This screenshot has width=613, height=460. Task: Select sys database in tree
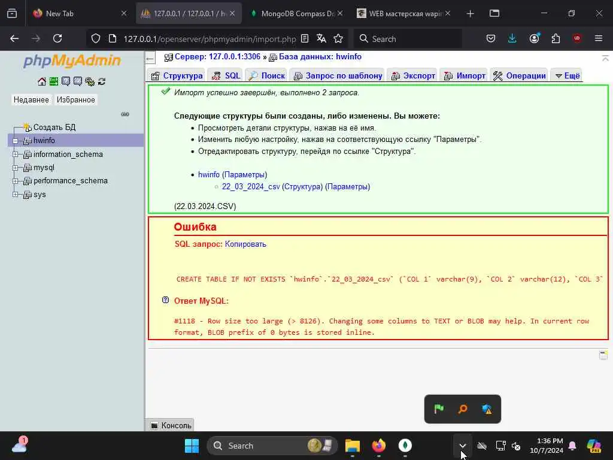40,195
